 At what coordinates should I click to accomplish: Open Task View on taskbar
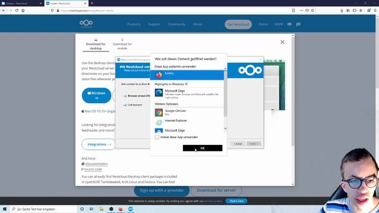(x=91, y=209)
